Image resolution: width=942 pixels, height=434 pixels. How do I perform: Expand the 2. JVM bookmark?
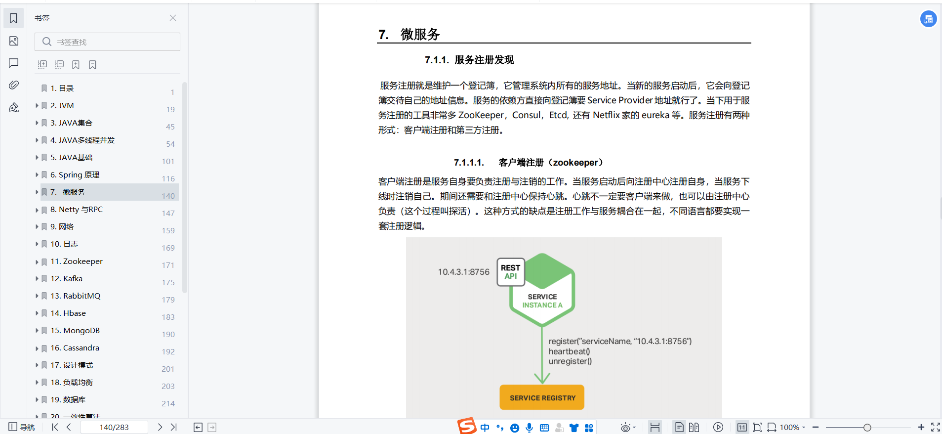[x=37, y=105]
